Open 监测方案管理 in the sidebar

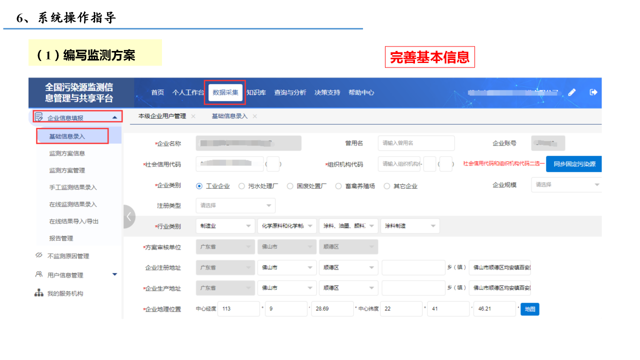click(67, 170)
